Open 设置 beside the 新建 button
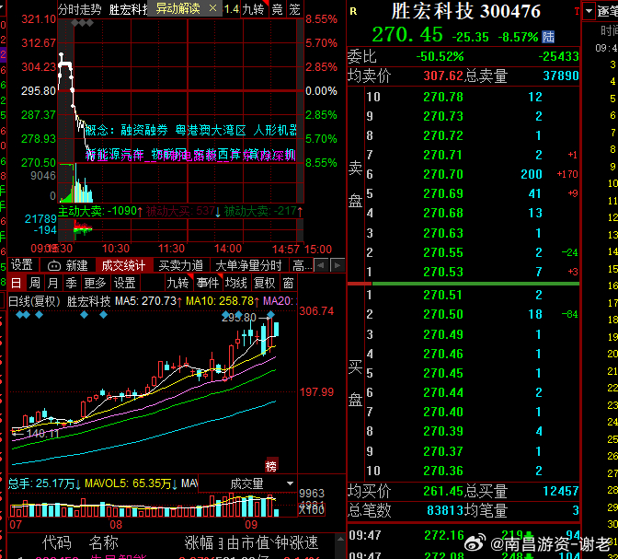Viewport: 618px width, 559px height. pyautogui.click(x=22, y=265)
